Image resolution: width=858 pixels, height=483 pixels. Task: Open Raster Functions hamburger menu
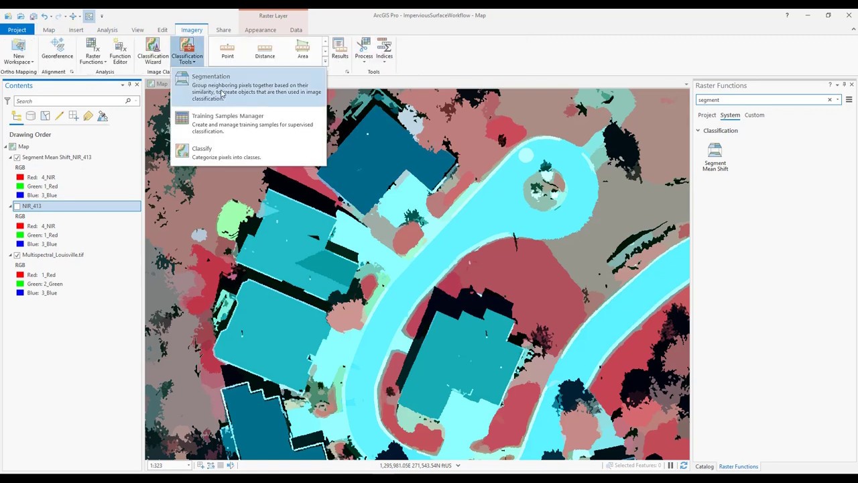pos(849,100)
